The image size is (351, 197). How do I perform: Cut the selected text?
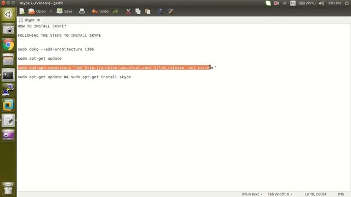pyautogui.click(x=128, y=11)
